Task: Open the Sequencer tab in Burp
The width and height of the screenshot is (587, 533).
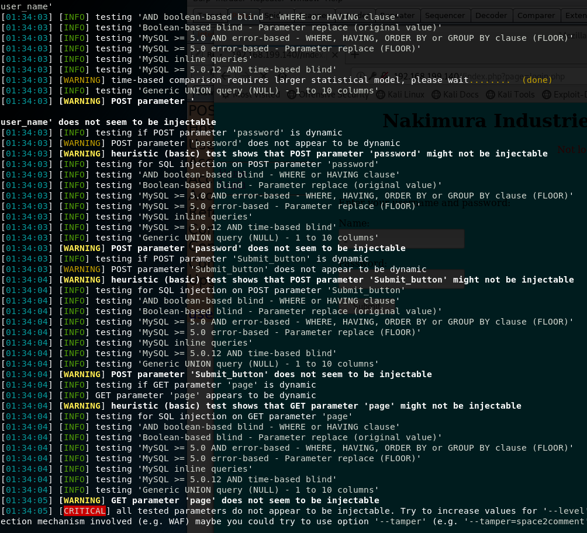Action: [x=444, y=16]
